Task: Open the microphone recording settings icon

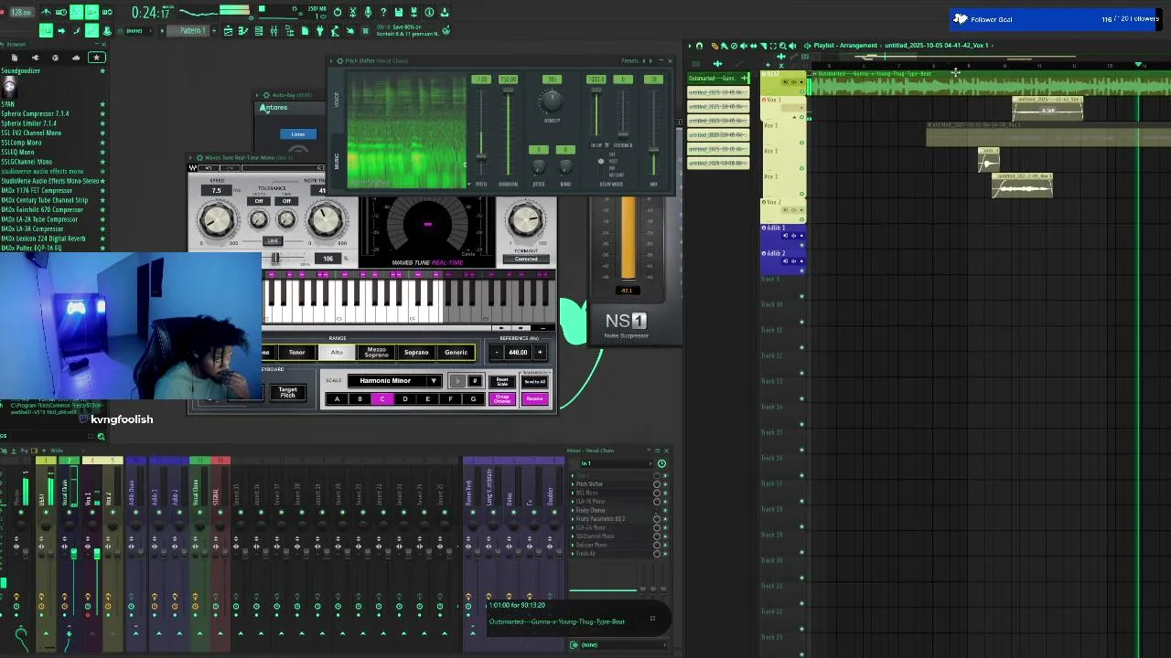Action: coord(368,12)
